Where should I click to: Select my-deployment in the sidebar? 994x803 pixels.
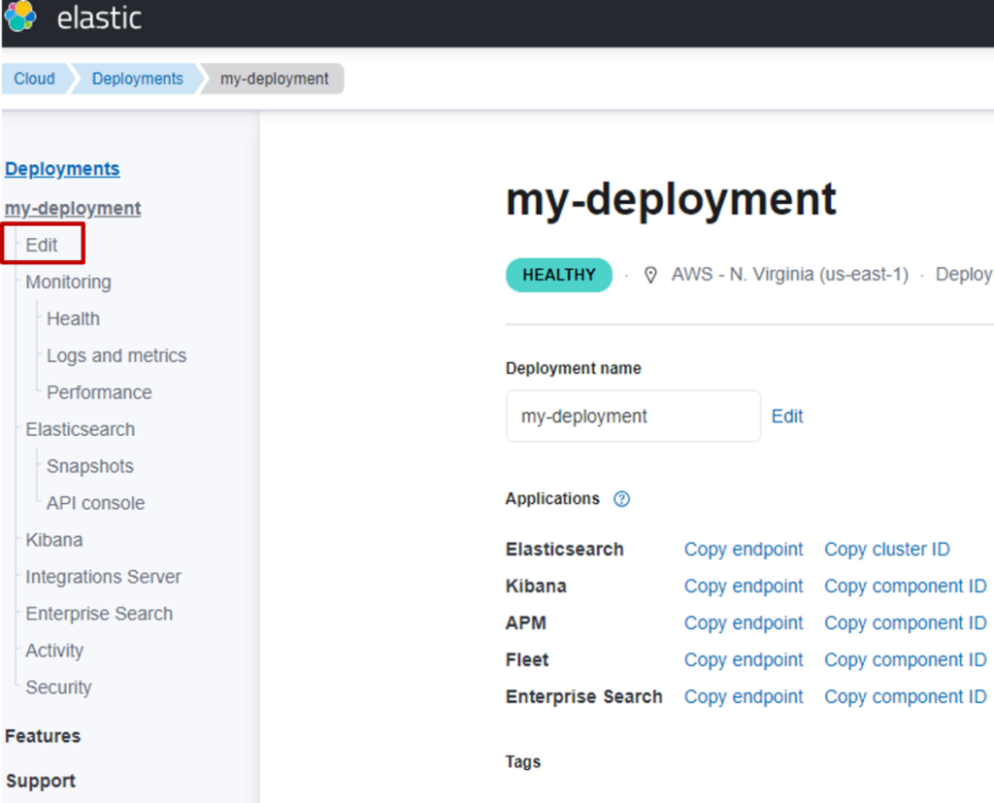click(73, 209)
